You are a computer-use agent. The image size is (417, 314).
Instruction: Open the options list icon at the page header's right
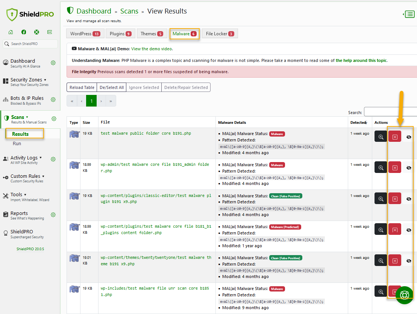409,14
